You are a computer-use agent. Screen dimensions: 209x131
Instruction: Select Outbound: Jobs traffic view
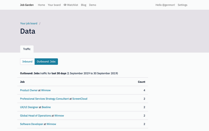pyautogui.click(x=46, y=62)
